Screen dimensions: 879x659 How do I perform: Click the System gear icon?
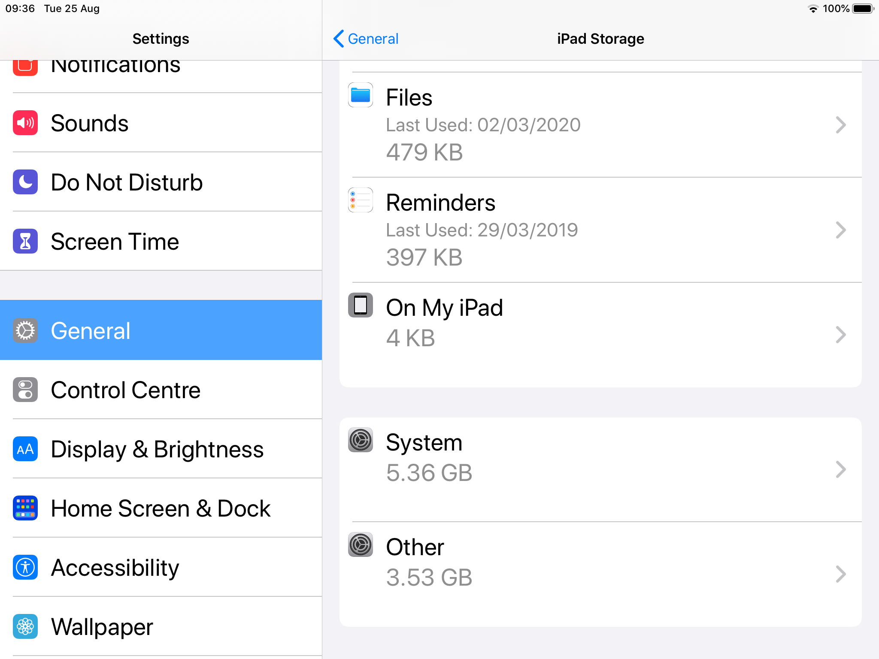(360, 441)
